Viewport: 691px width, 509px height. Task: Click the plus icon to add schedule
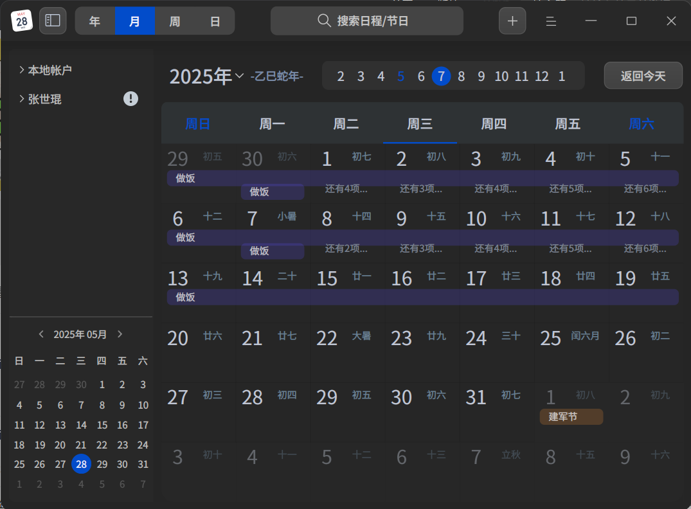512,21
